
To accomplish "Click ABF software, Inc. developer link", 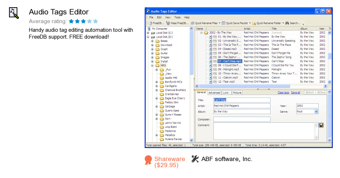I will point(226,159).
